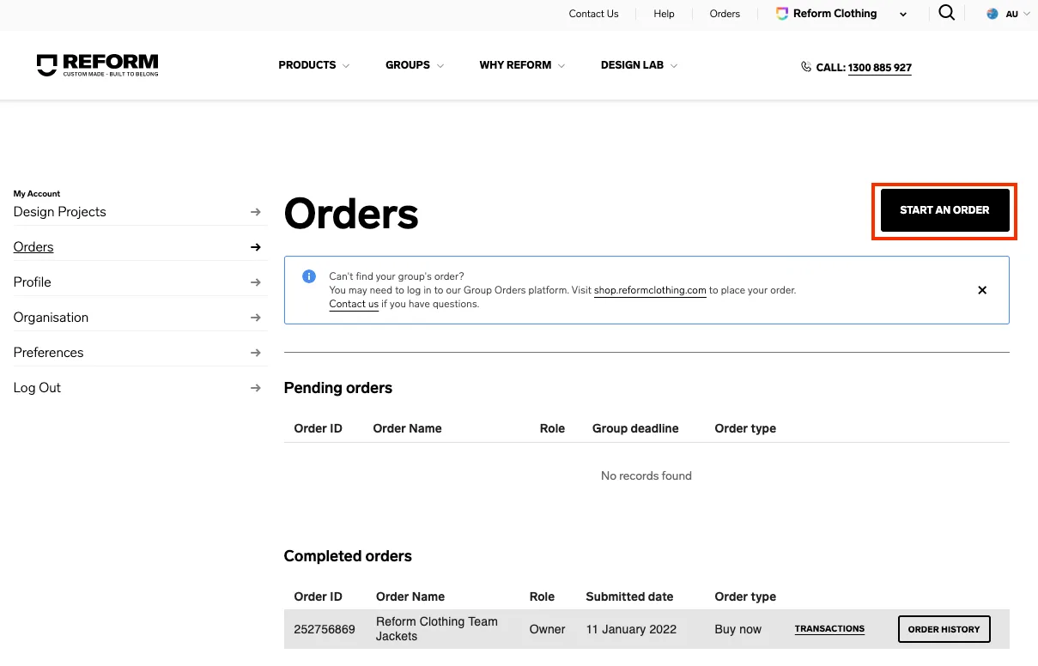
Task: Click the Pending orders heading
Action: tap(337, 388)
